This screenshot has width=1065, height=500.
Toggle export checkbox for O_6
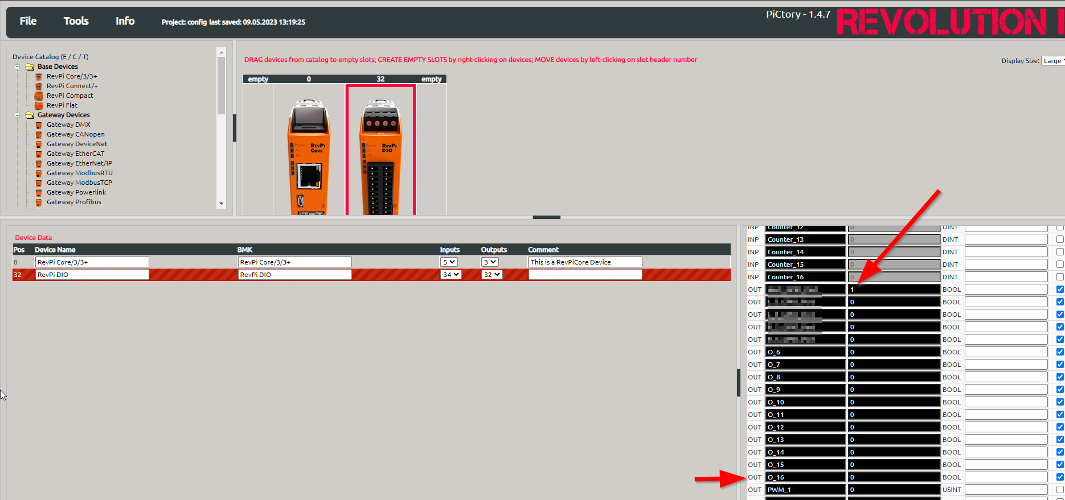[x=1060, y=352]
